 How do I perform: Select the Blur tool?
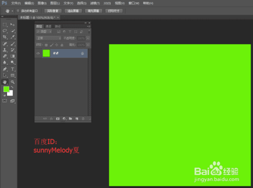(5, 62)
